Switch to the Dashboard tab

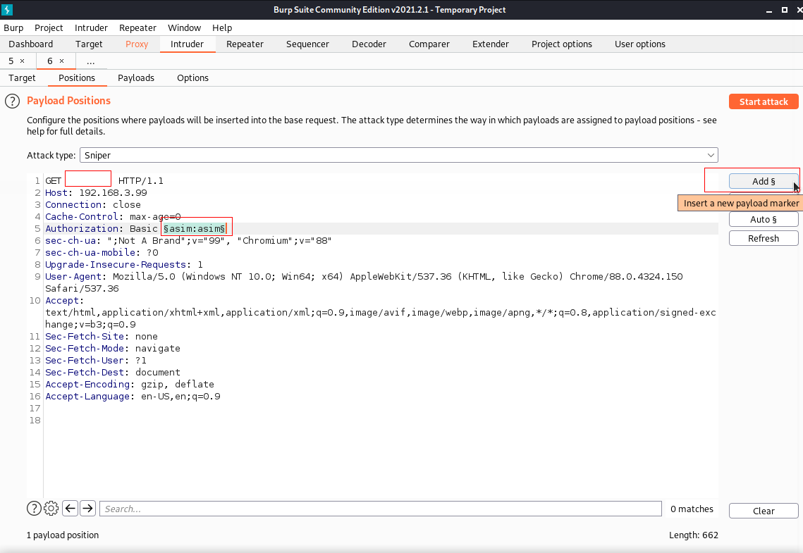click(31, 44)
